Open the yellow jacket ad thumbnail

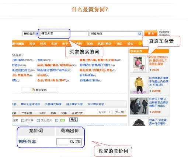[139, 85]
